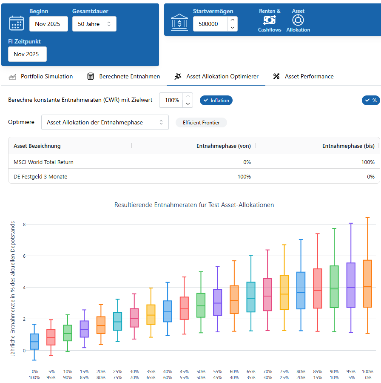Open Renten & Cashflows icon

tap(270, 20)
